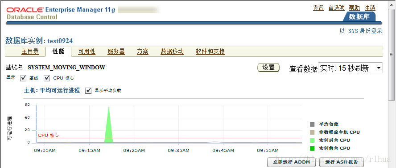
Task: Toggle the 基线 checkbox
Action: click(x=23, y=78)
